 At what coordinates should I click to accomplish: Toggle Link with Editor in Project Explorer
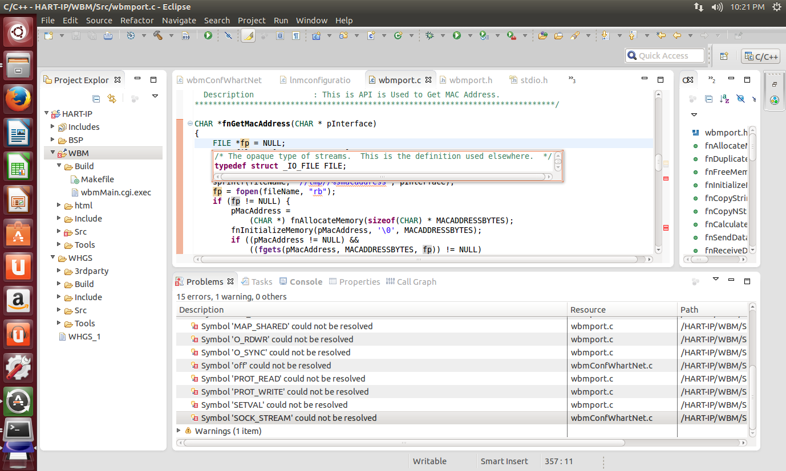(x=112, y=98)
